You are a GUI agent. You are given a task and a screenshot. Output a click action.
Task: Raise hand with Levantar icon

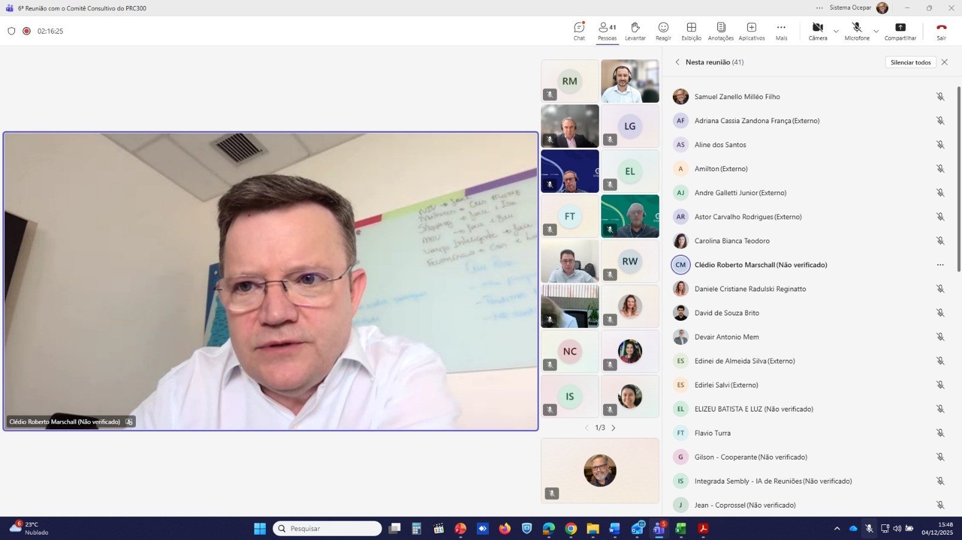coord(635,31)
